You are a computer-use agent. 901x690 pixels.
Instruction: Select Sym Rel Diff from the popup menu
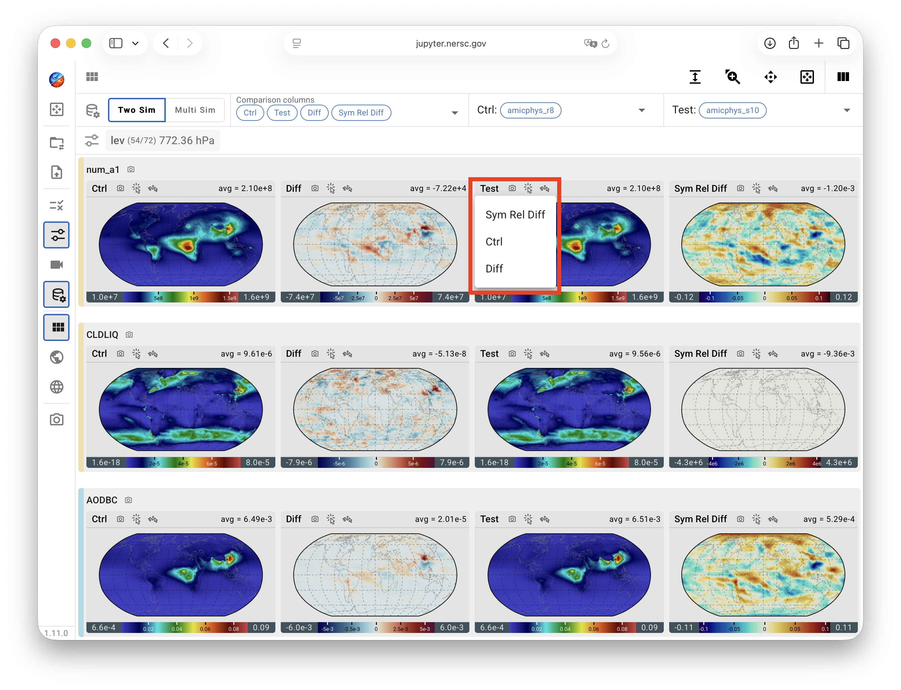[515, 214]
